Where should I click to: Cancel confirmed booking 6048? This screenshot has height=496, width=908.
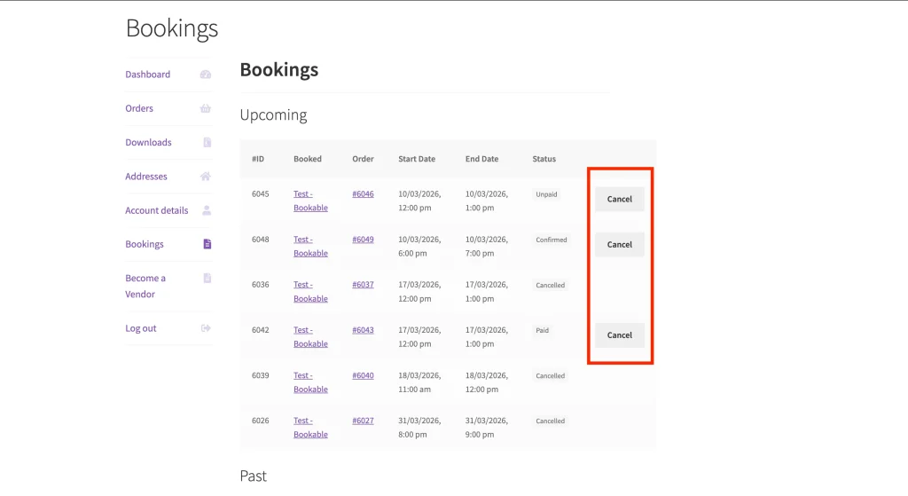click(x=620, y=245)
